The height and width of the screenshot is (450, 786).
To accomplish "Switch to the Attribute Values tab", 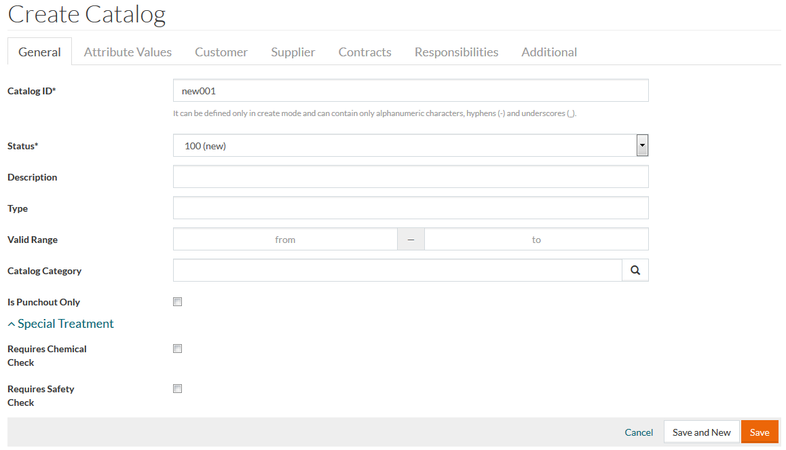I will 128,52.
